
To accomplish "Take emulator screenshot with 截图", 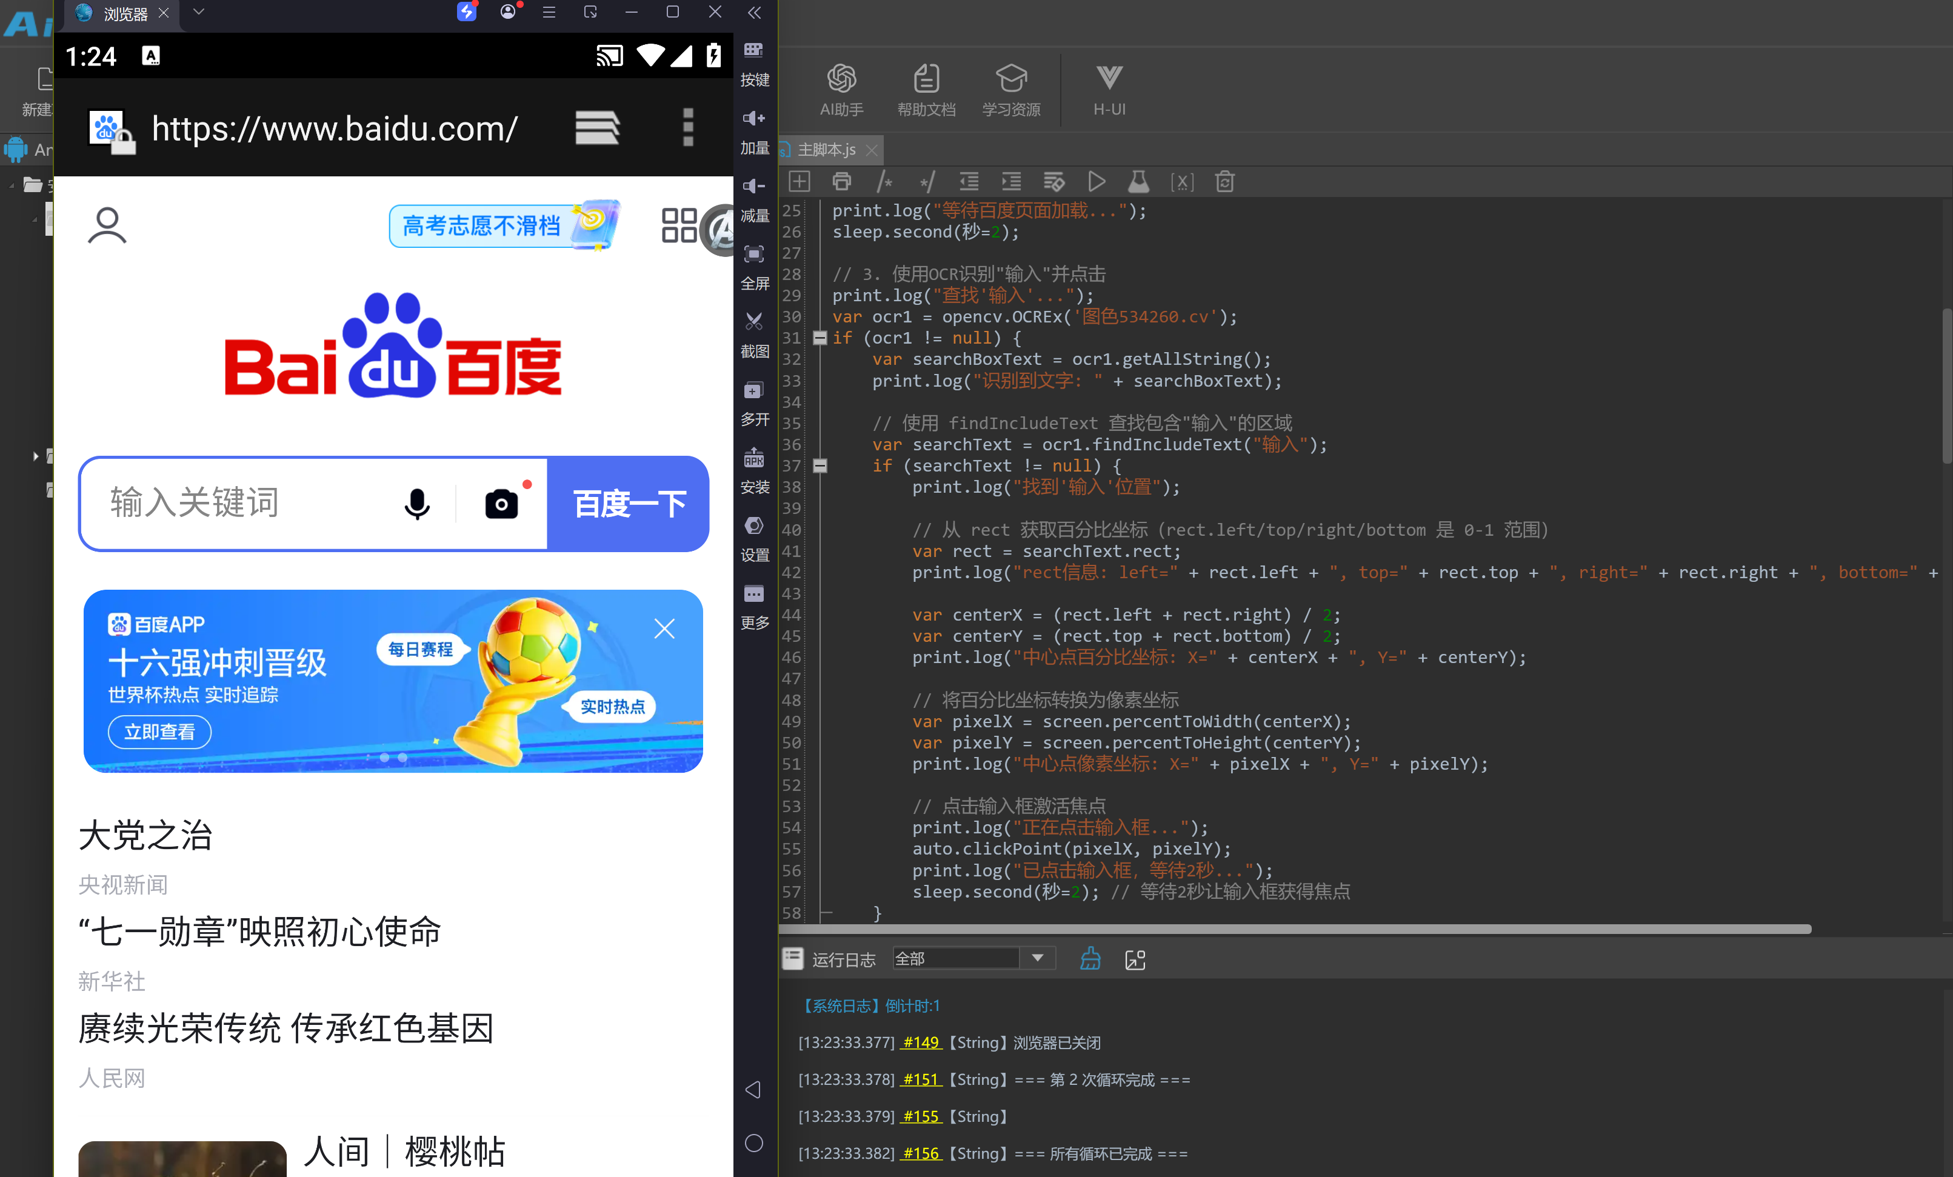I will point(754,335).
